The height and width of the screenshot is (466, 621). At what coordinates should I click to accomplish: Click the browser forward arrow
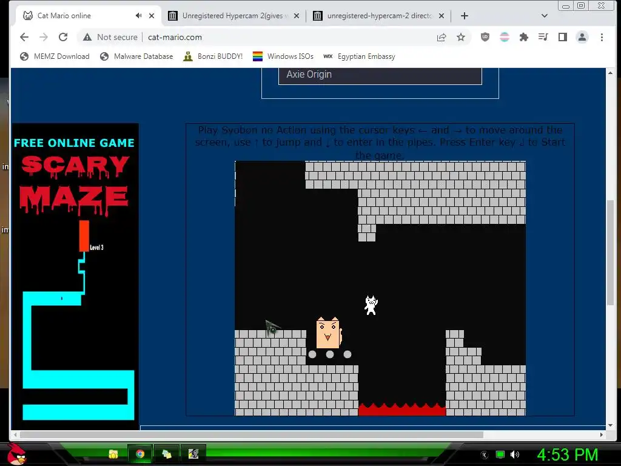tap(44, 37)
